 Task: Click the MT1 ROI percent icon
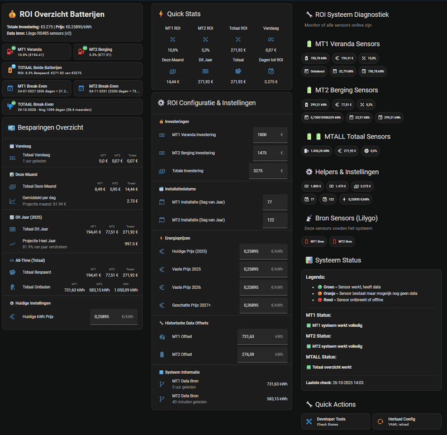(173, 40)
